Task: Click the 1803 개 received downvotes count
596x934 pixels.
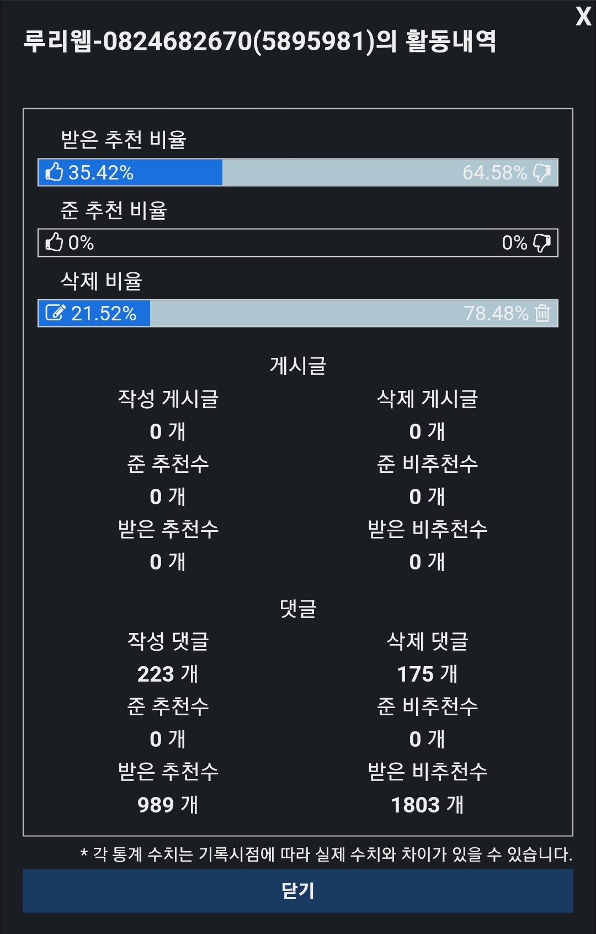Action: pos(428,805)
